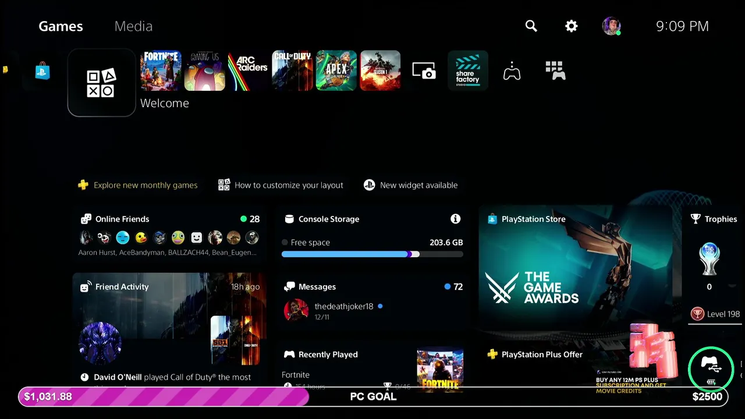745x419 pixels.
Task: Open the PlayStation Store bag icon
Action: [42, 71]
